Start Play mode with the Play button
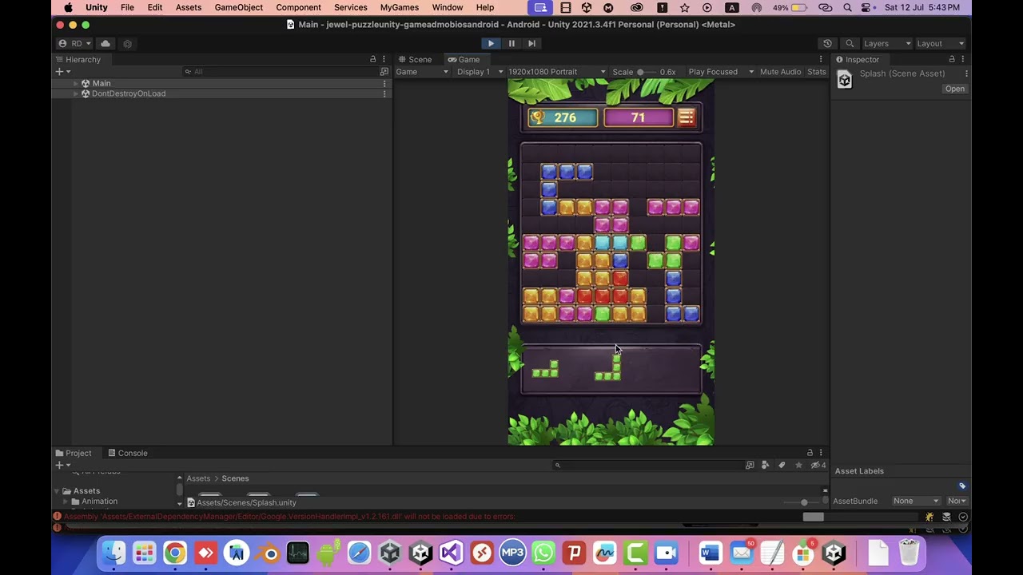The width and height of the screenshot is (1023, 575). [x=491, y=43]
